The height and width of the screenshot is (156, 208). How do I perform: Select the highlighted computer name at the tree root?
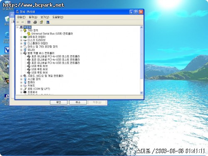pos(27,27)
